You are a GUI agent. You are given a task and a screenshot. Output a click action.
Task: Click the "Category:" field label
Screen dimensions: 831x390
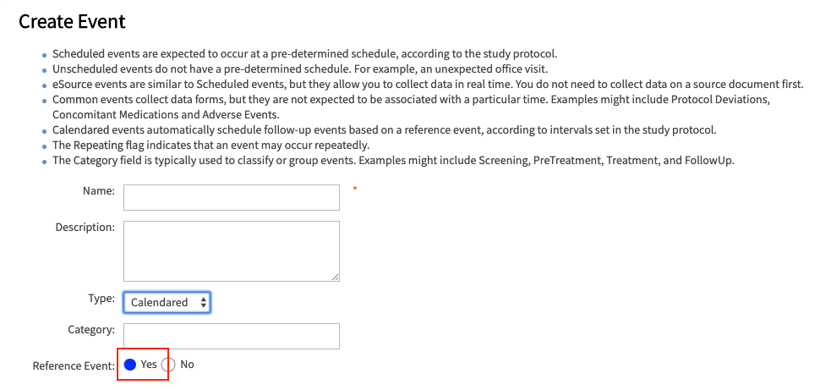coord(91,329)
